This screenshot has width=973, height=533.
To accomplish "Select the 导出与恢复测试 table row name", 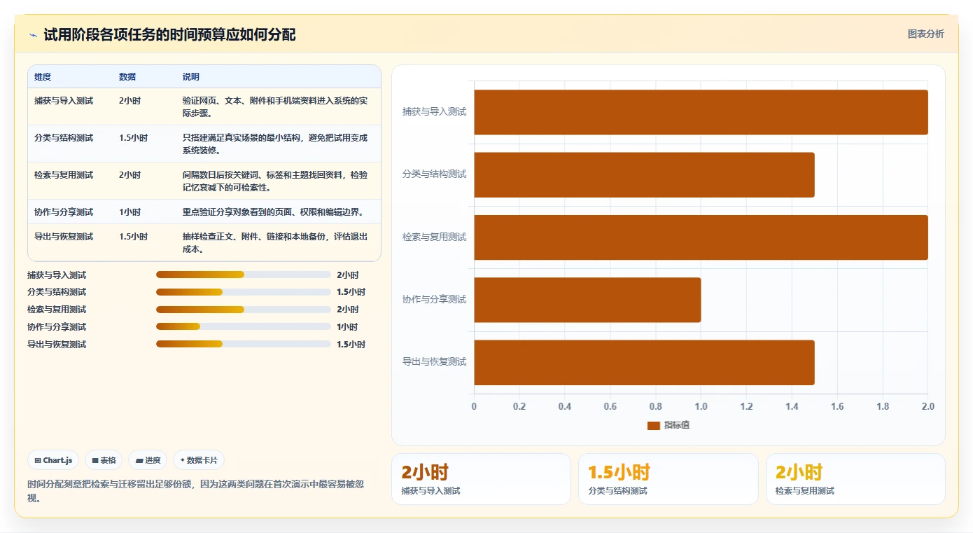I will 64,237.
